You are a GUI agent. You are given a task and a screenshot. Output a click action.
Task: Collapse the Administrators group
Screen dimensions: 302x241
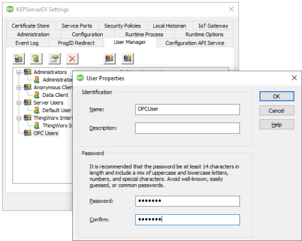point(19,72)
